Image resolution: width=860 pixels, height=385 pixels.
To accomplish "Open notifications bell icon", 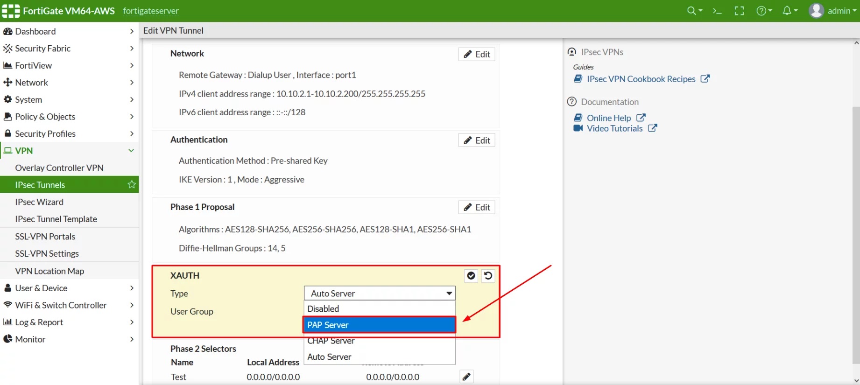I will [x=790, y=11].
